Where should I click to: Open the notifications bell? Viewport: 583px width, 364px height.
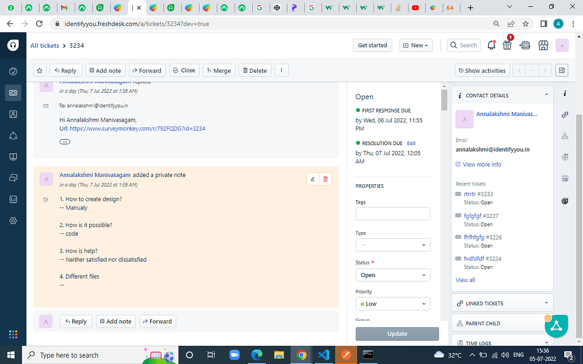pos(491,45)
